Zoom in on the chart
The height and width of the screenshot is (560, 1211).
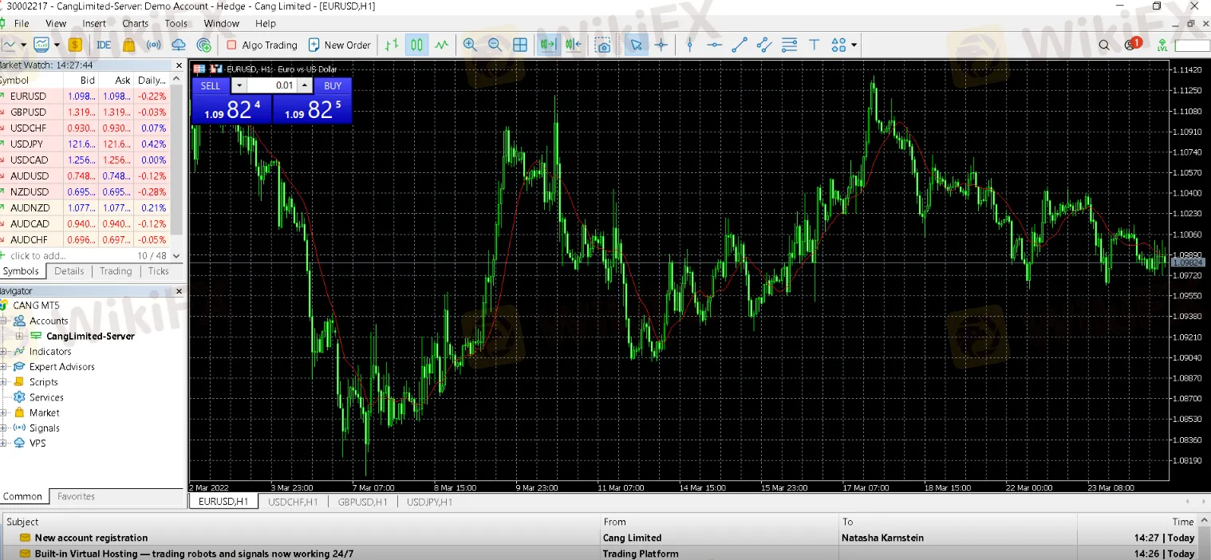(x=470, y=45)
